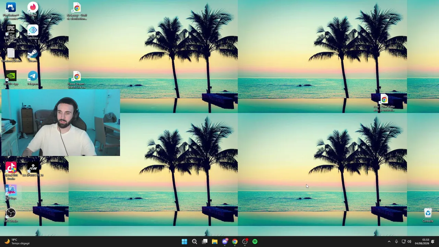
Task: Select the Fall Guys desktop shortcut
Action: click(x=11, y=193)
